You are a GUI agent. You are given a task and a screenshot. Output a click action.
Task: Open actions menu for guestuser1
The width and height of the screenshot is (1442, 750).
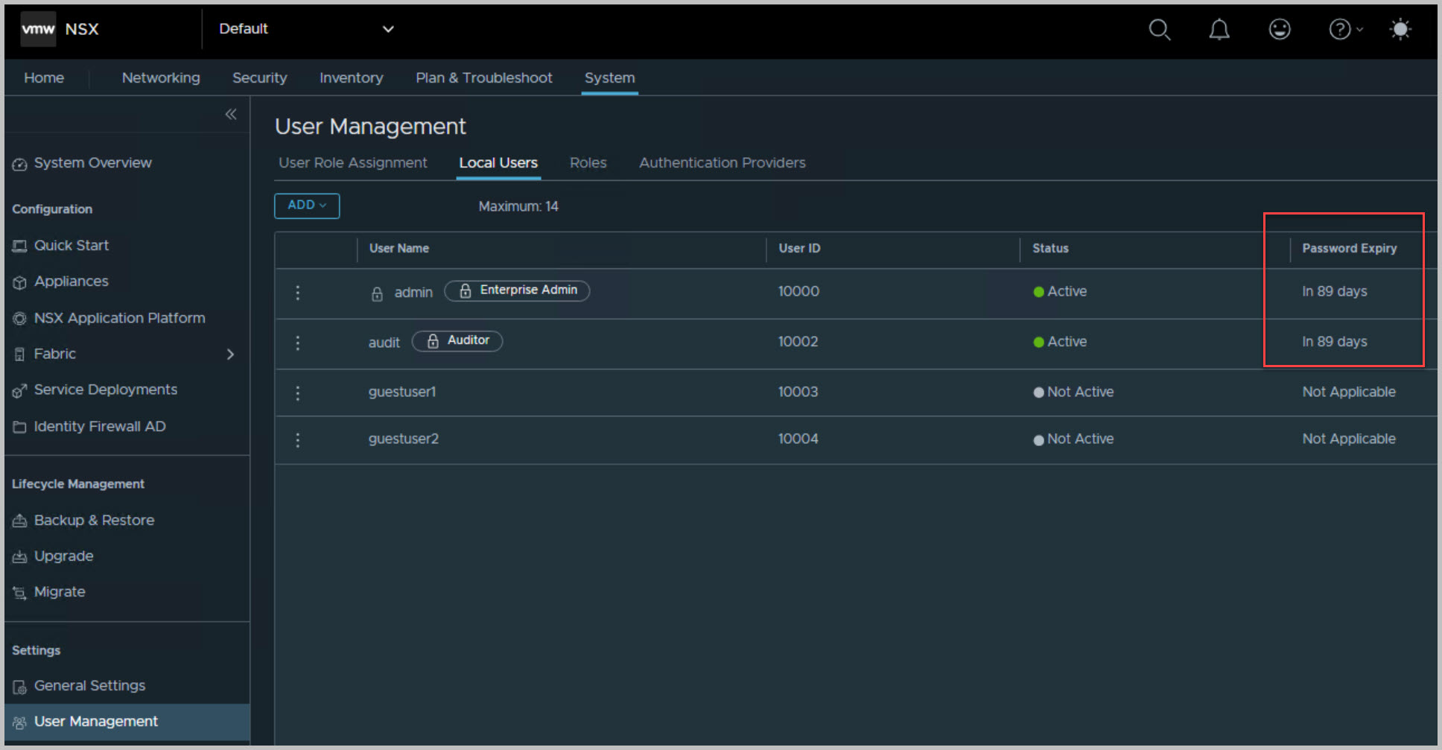(x=298, y=393)
